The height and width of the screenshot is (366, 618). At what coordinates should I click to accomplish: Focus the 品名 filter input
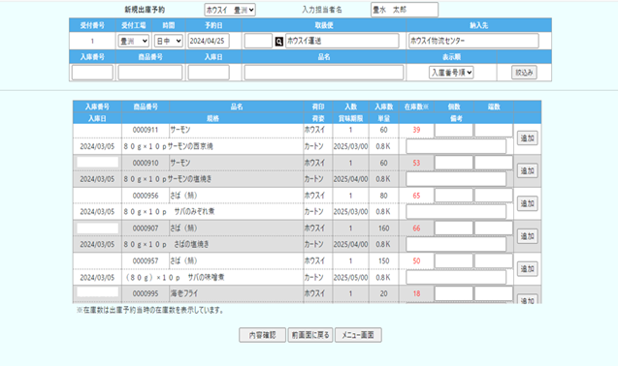pos(324,73)
